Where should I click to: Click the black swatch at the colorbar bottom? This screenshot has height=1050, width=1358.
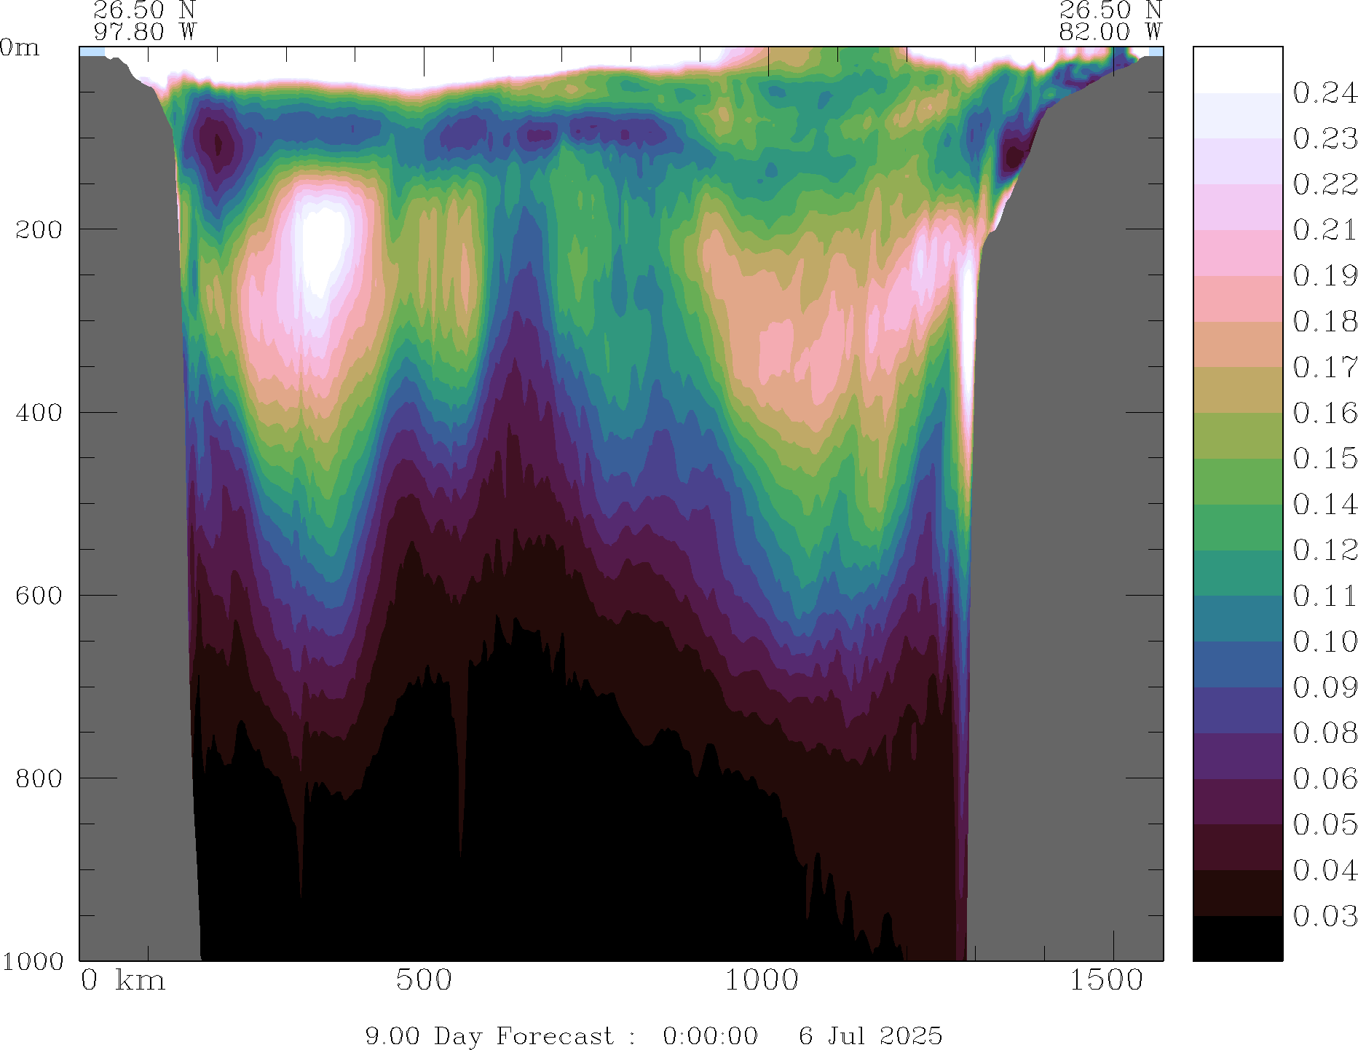point(1237,938)
